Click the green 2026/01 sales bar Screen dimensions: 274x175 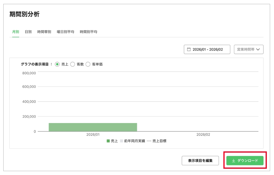coord(93,127)
